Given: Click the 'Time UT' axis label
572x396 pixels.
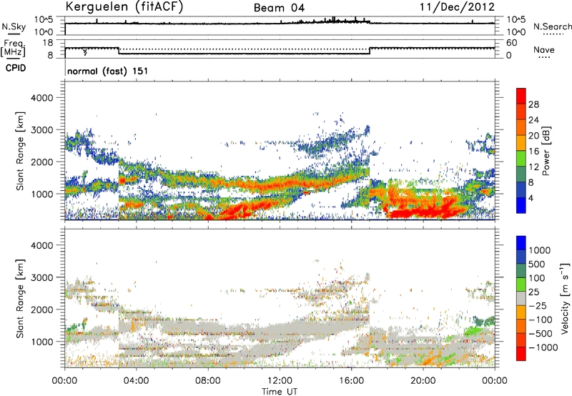Looking at the screenshot, I should (x=280, y=392).
